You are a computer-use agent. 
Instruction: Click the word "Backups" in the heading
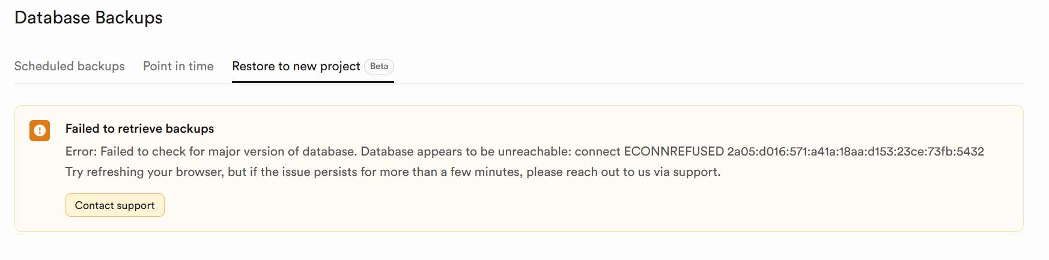click(129, 18)
